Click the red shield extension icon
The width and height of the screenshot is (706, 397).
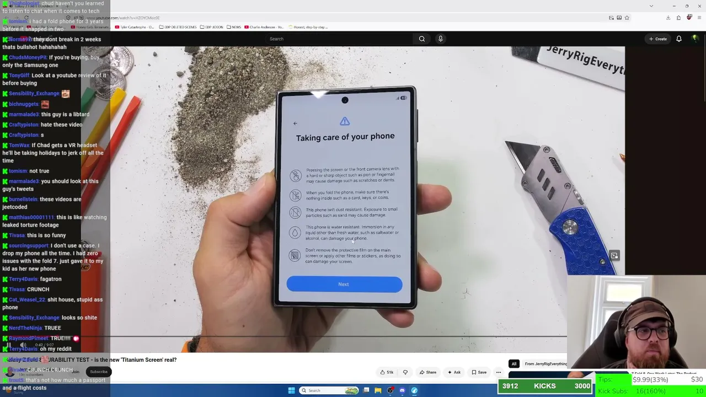(x=689, y=18)
